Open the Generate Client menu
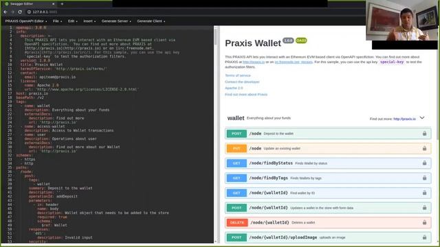The height and width of the screenshot is (247, 440). [151, 21]
